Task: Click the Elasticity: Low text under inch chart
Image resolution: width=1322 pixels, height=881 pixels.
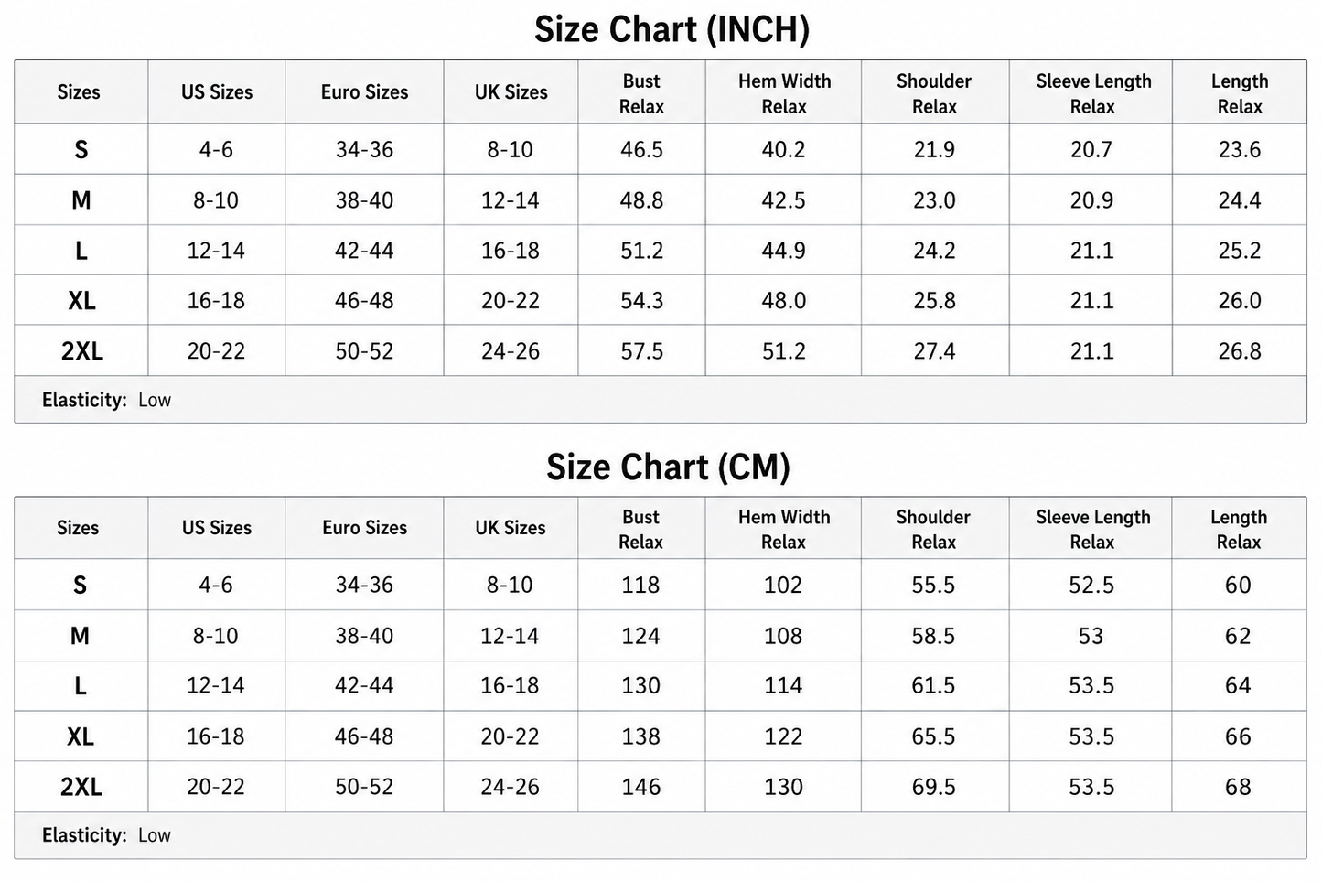Action: click(x=106, y=400)
